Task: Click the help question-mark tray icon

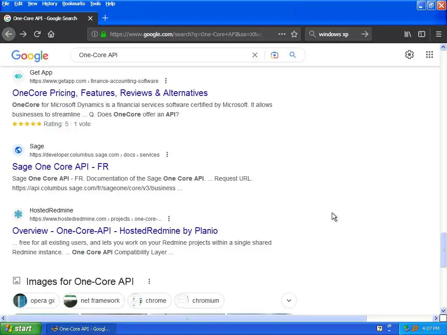Action: (x=379, y=329)
